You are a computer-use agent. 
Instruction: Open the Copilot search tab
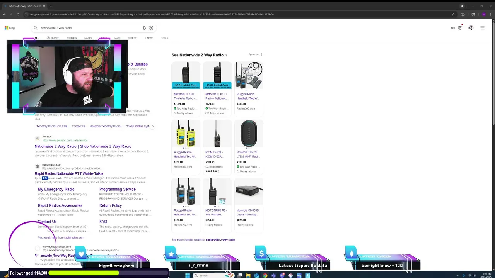click(132, 38)
